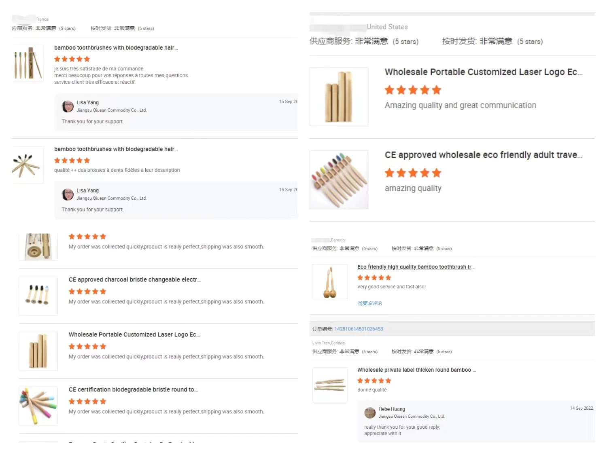Open 'CE certification biodegradable bristle round' product title

pos(133,389)
